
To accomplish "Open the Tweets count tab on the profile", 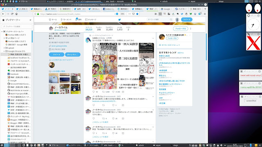I will [x=89, y=29].
